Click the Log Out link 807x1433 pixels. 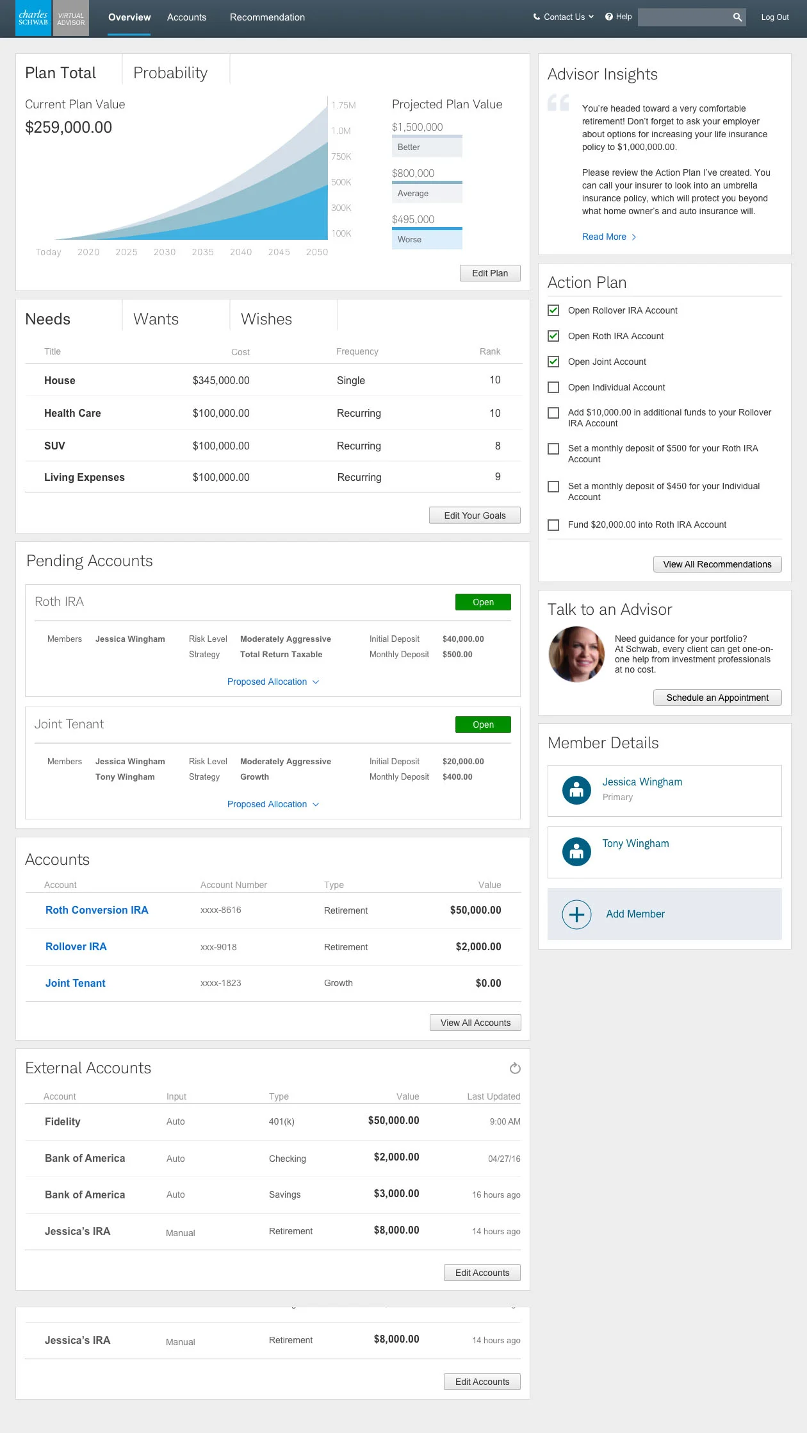click(774, 17)
